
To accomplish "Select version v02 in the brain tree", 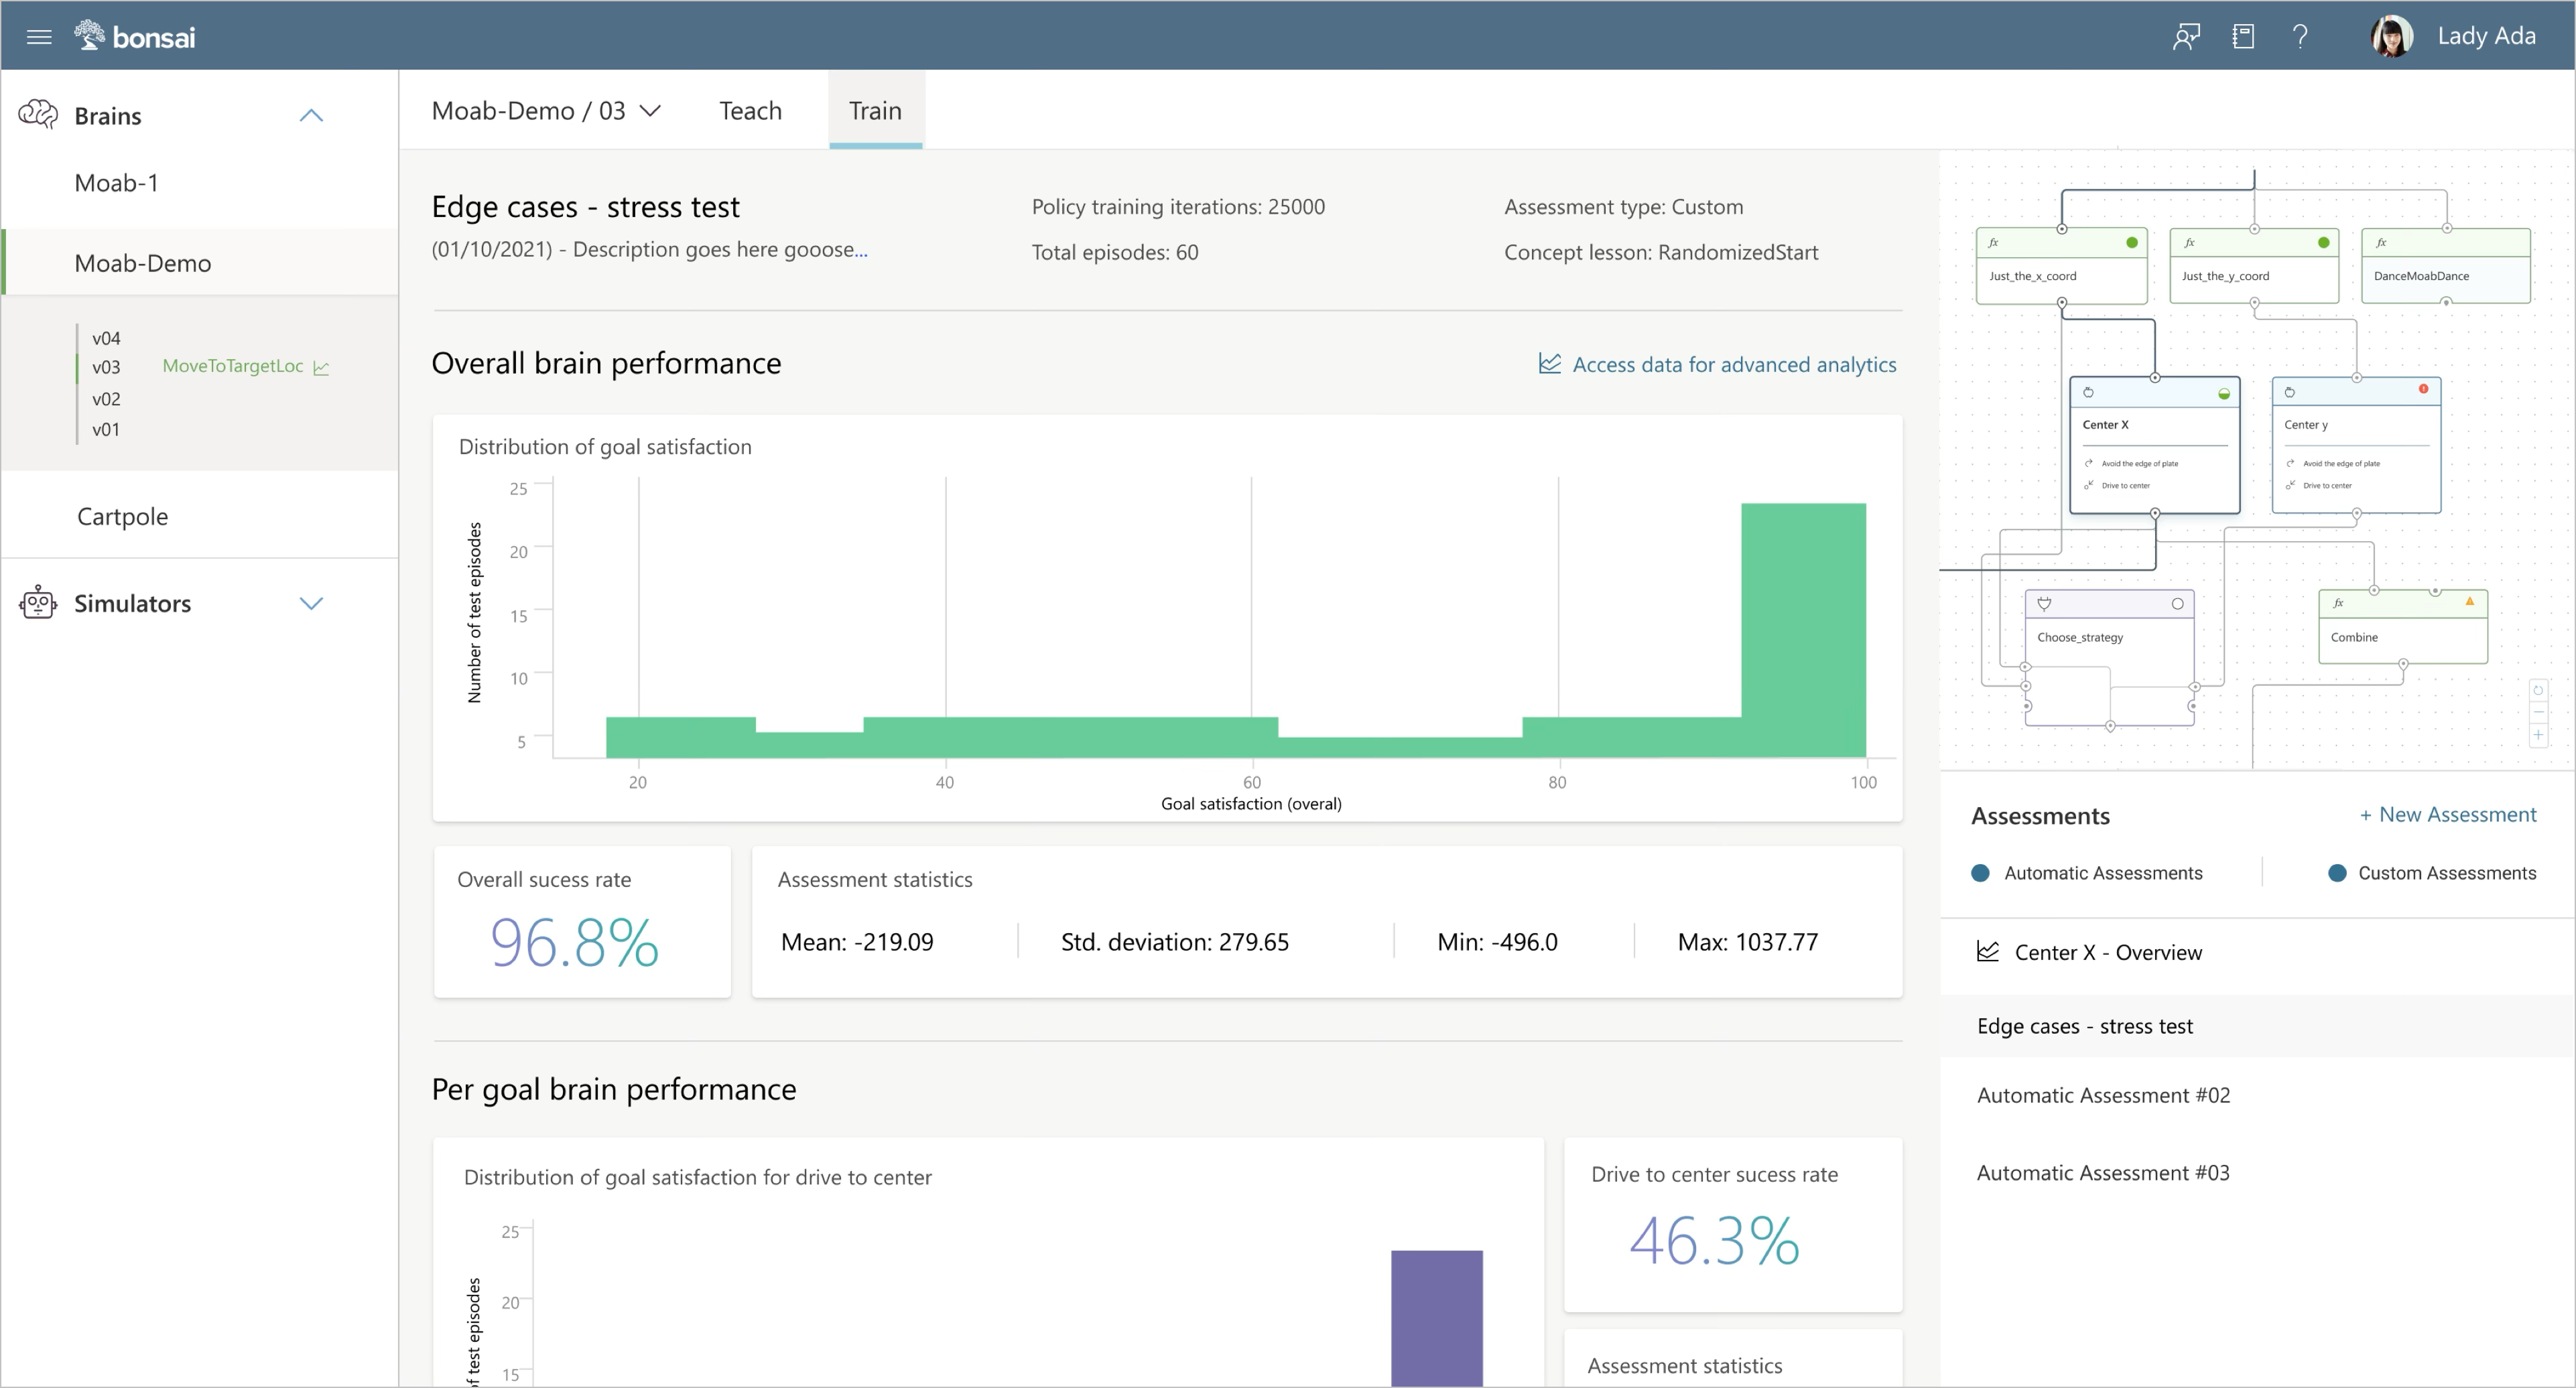I will (x=106, y=399).
